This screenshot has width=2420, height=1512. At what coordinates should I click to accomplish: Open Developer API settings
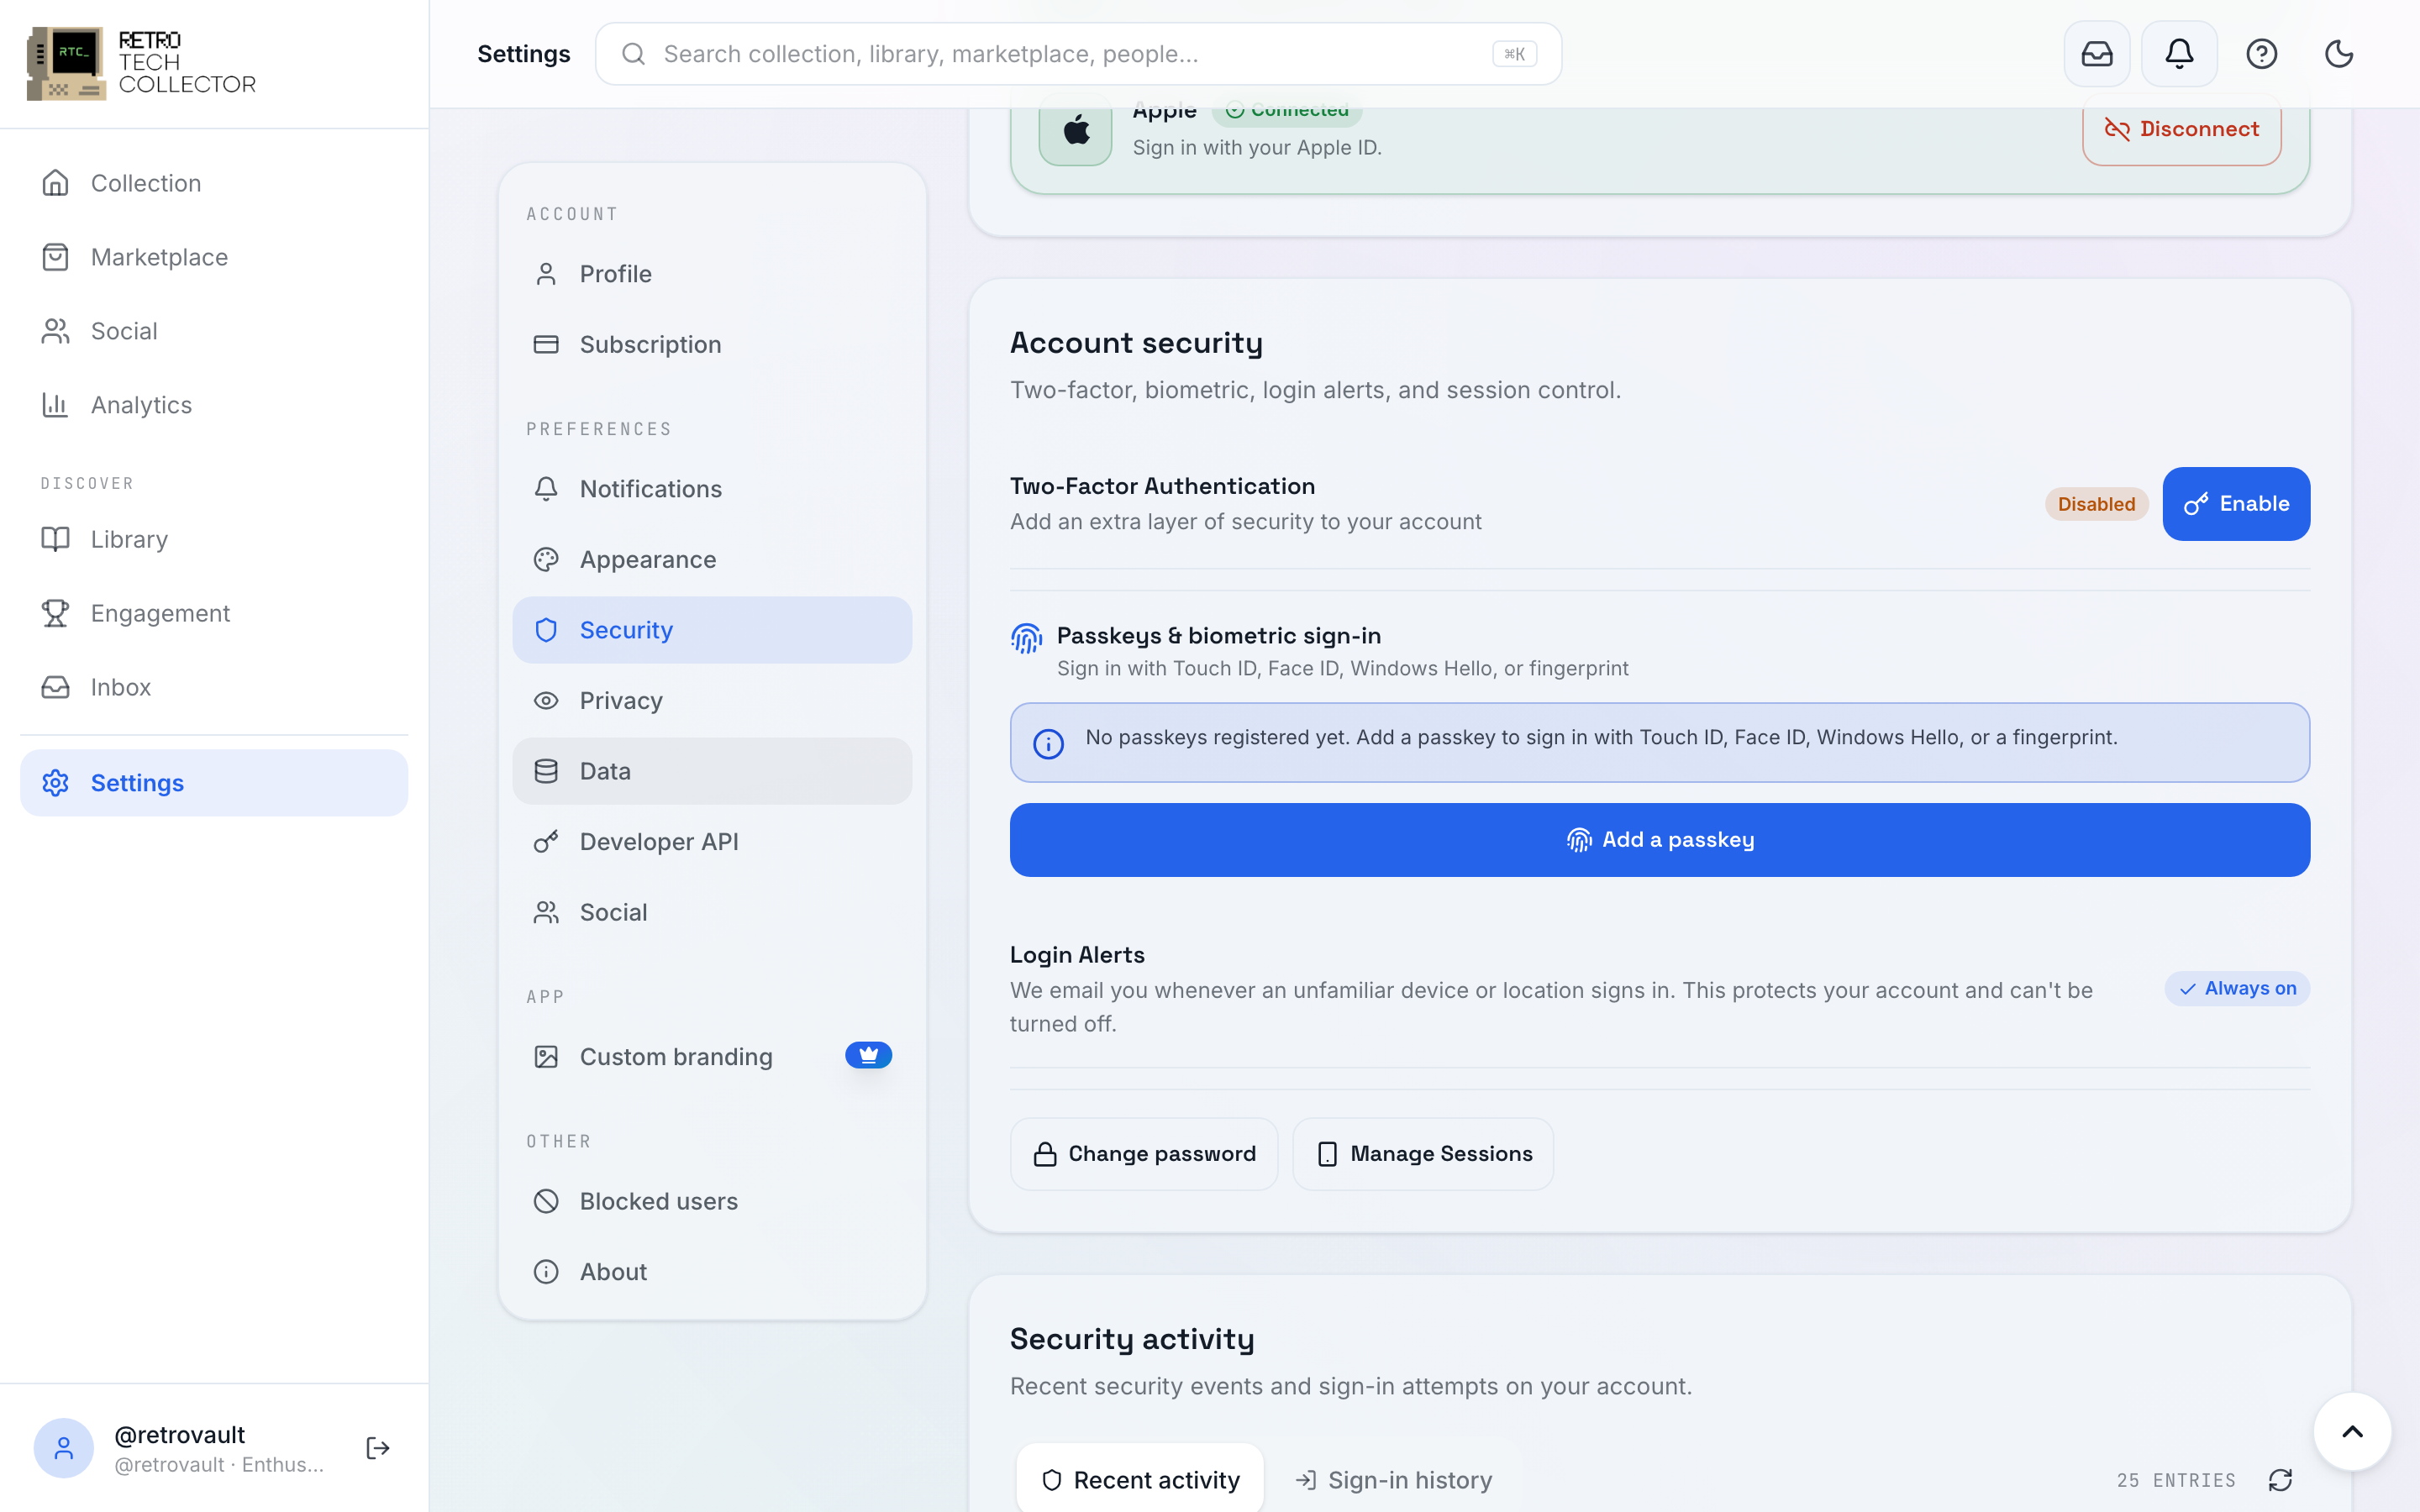712,842
